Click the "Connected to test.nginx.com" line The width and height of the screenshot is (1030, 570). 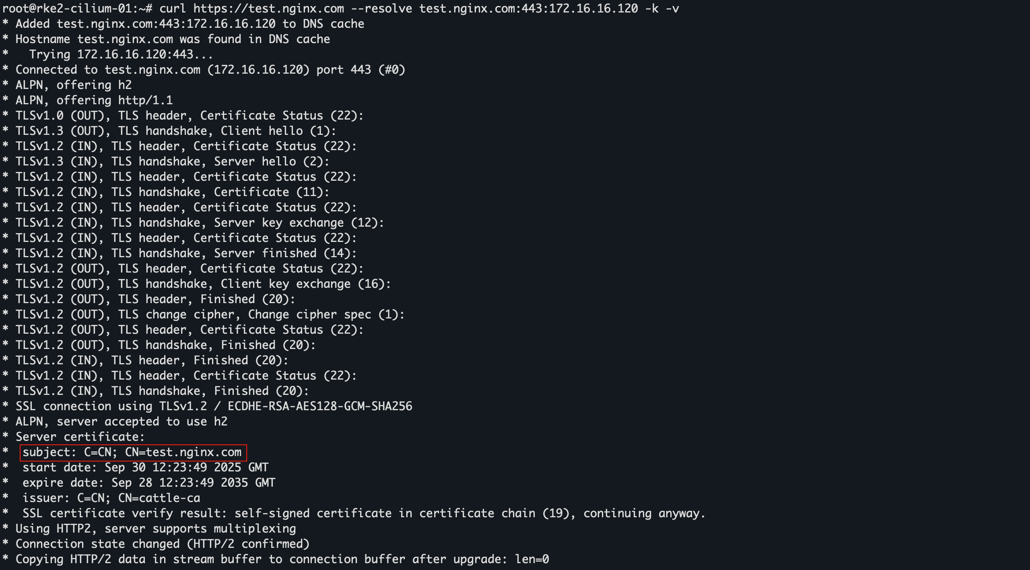coord(210,70)
